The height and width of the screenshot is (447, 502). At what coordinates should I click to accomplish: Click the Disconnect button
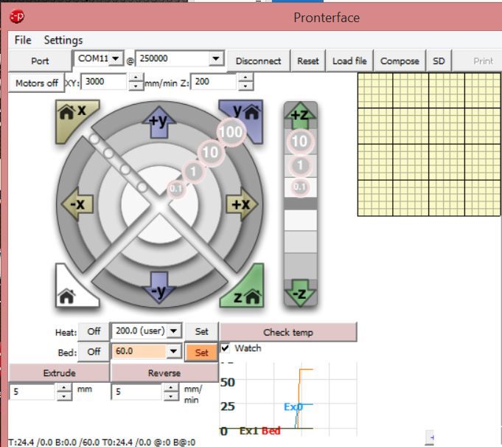(258, 61)
